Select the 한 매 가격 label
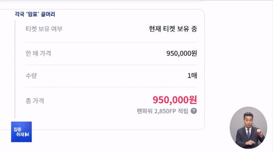Image resolution: width=273 pixels, height=153 pixels. [38, 53]
